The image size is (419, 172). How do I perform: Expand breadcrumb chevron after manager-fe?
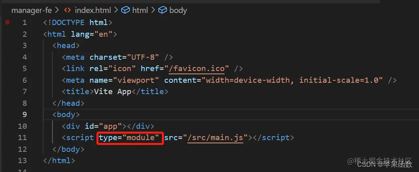pos(57,10)
